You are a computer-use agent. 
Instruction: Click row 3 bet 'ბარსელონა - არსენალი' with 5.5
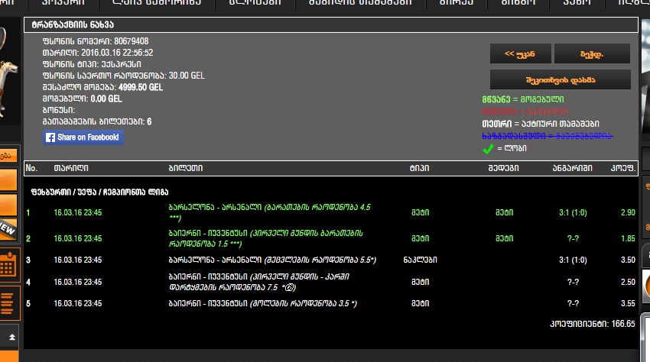coord(272,260)
